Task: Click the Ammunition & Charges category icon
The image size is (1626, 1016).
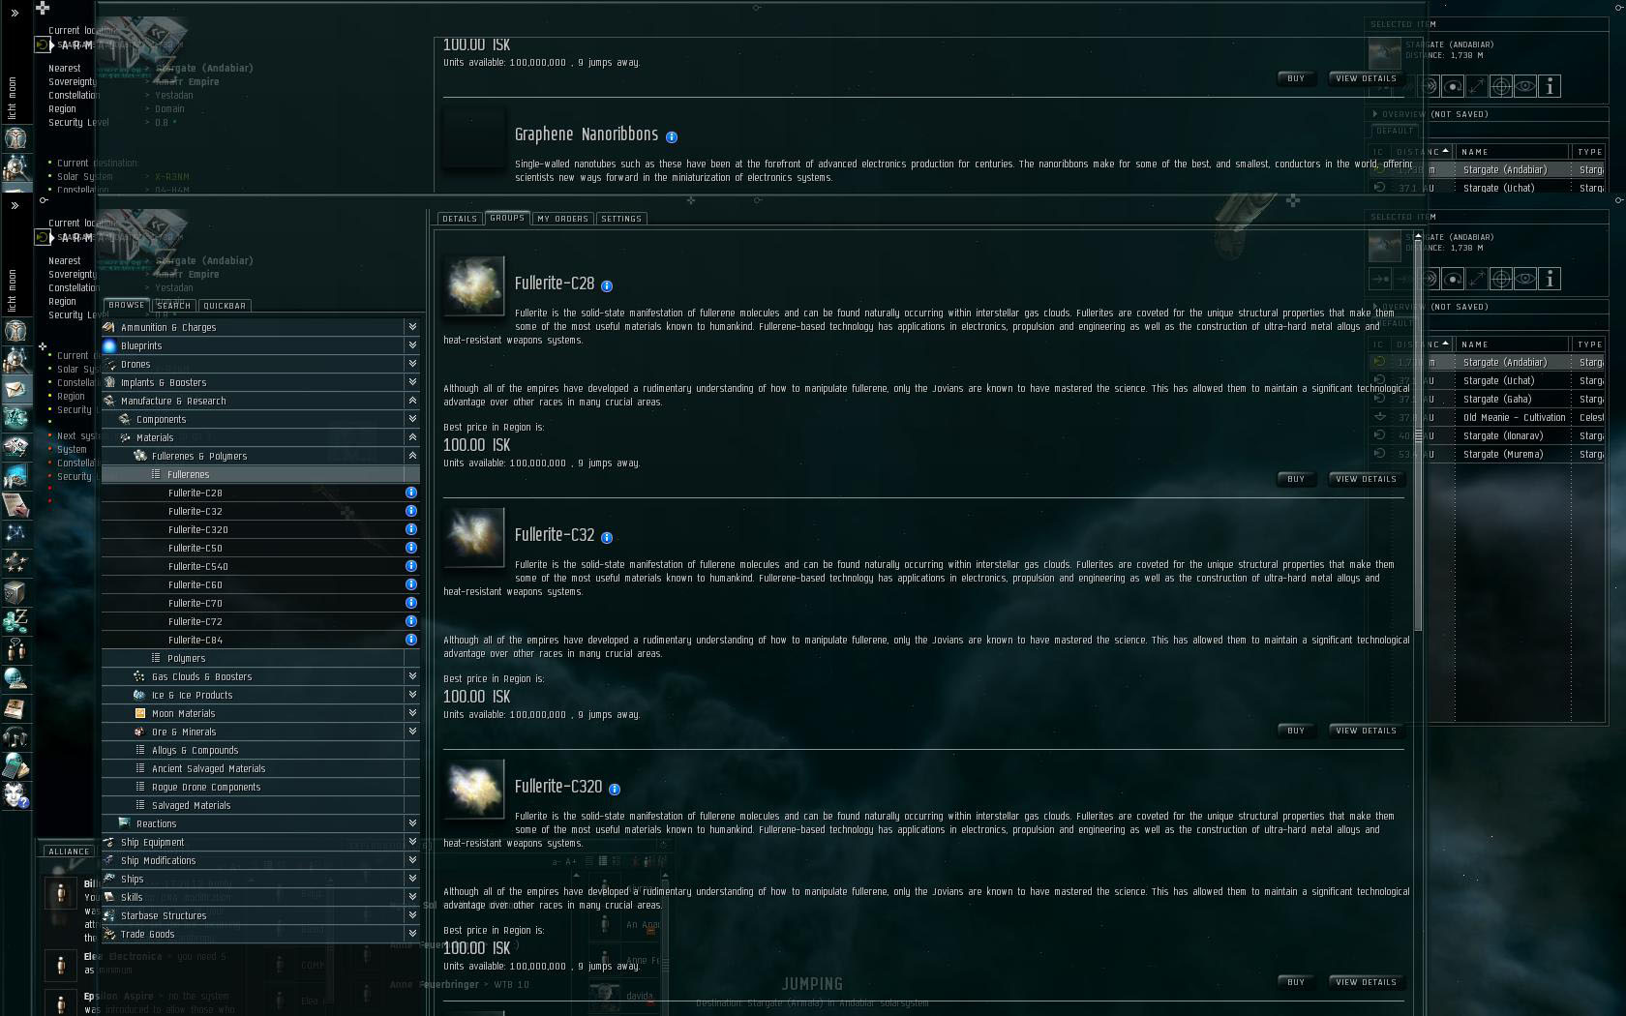Action: click(109, 327)
